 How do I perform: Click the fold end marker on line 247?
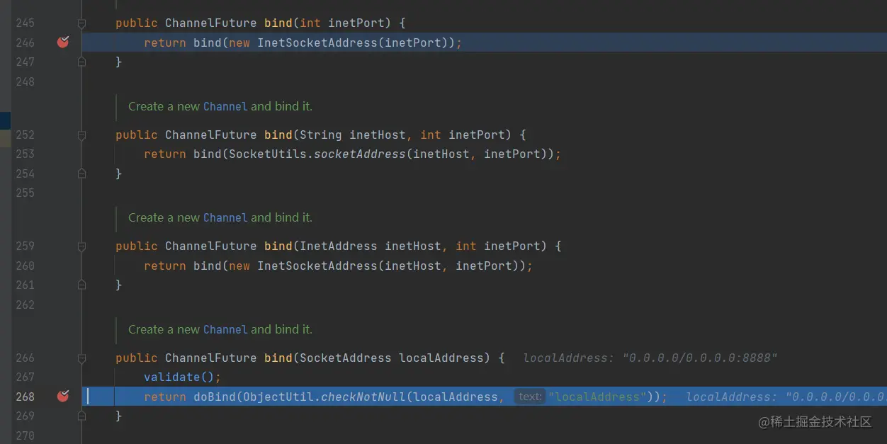[x=81, y=62]
